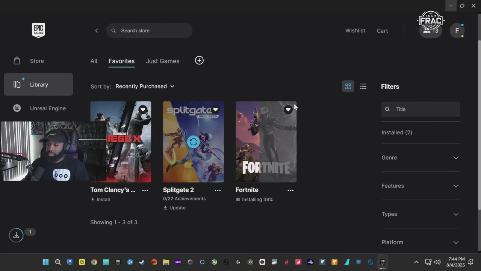Open notifications bell in system tray
Image resolution: width=481 pixels, height=271 pixels.
tap(471, 262)
